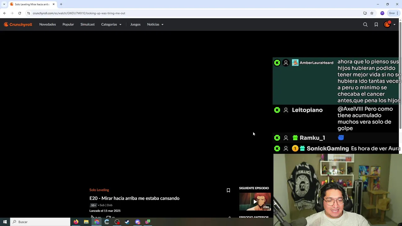Click green Kick badge beside AmberLauraHeard
Viewport: 402px width, 226px height.
coord(277,63)
